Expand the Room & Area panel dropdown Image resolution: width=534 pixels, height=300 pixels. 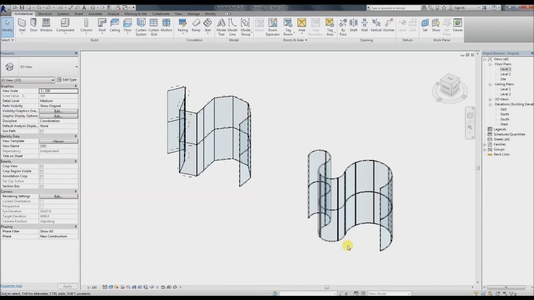(x=295, y=40)
